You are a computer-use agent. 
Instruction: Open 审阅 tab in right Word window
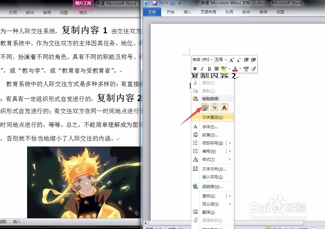pyautogui.click(x=263, y=12)
